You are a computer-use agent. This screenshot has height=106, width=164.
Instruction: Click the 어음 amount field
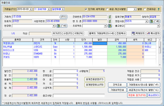[x=66, y=79]
